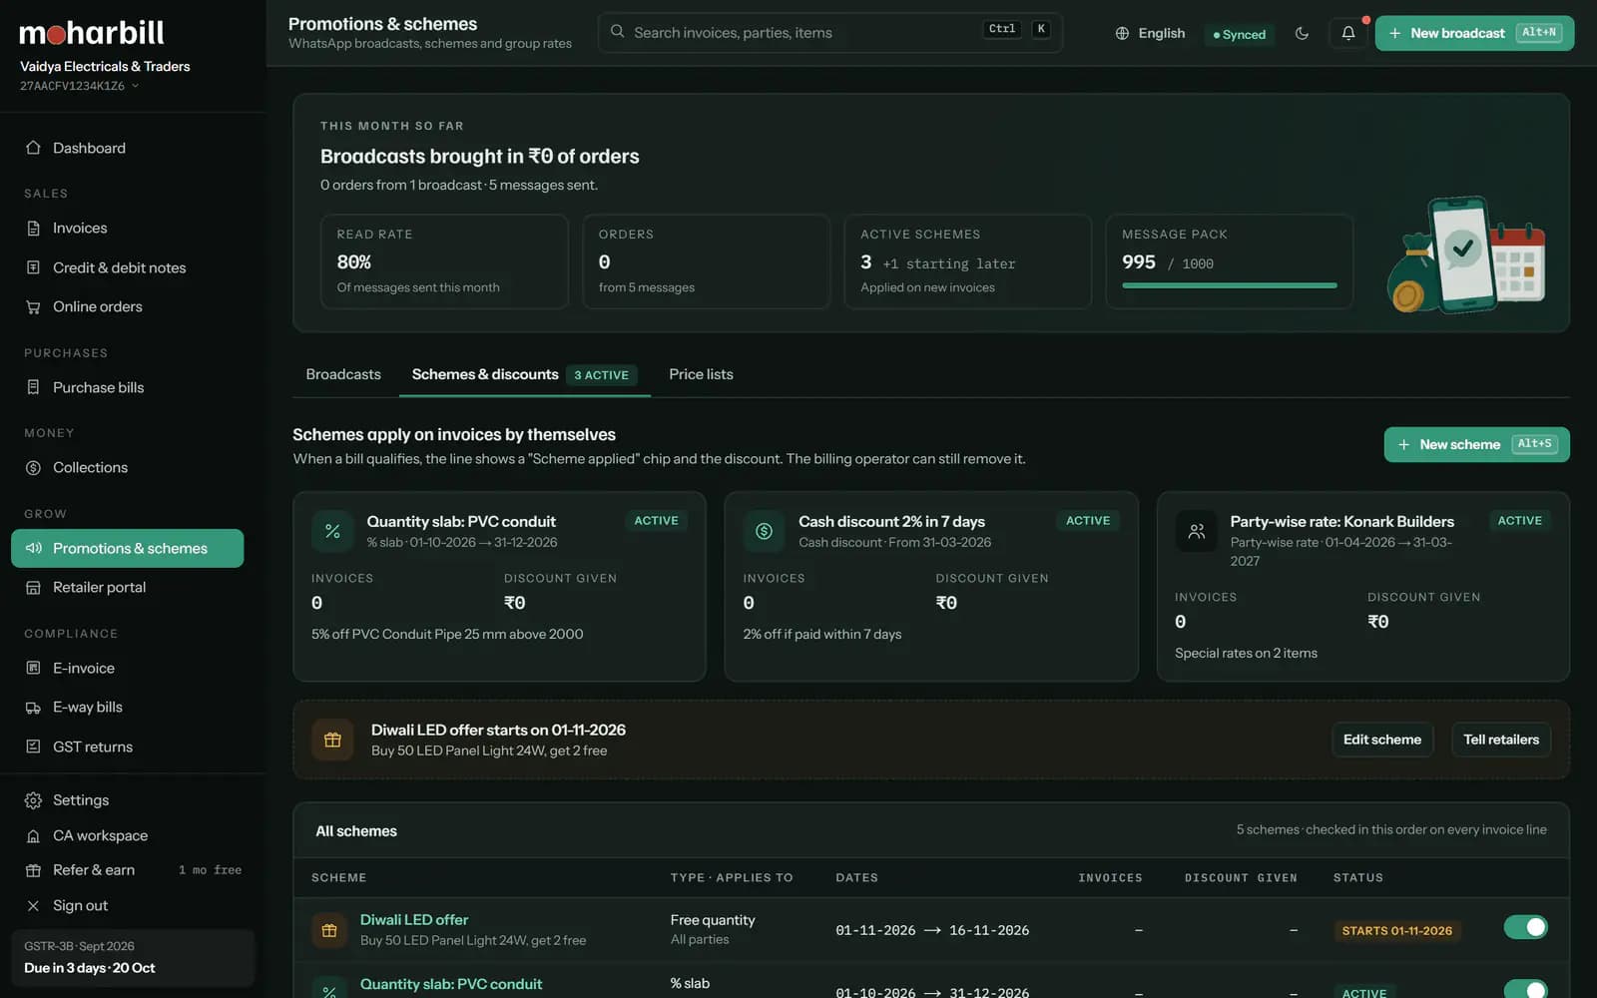Image resolution: width=1597 pixels, height=998 pixels.
Task: Select Promotions & schemes in sidebar
Action: click(127, 548)
